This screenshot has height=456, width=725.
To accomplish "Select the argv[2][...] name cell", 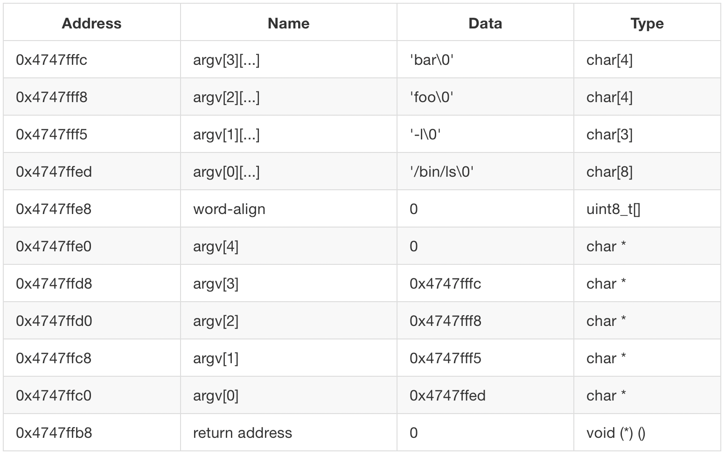I will [x=226, y=97].
